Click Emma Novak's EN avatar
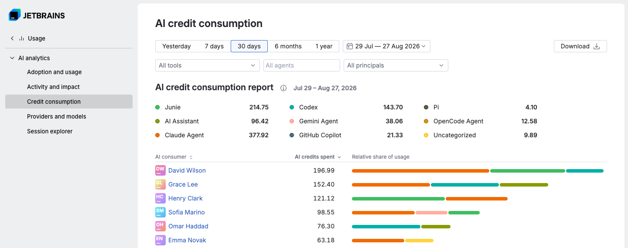 (x=160, y=240)
